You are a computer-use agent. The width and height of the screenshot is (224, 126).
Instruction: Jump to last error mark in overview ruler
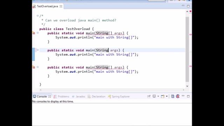(190, 66)
